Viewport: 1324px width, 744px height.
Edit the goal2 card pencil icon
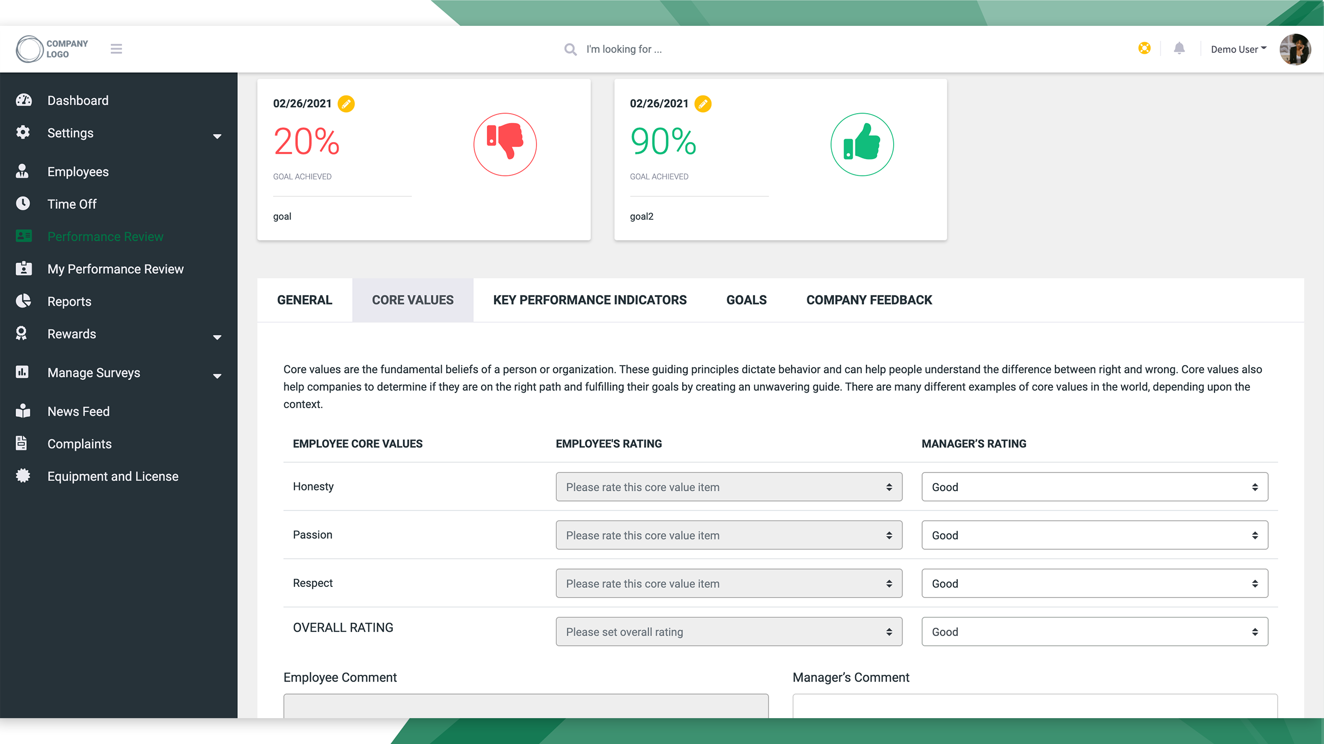click(703, 104)
